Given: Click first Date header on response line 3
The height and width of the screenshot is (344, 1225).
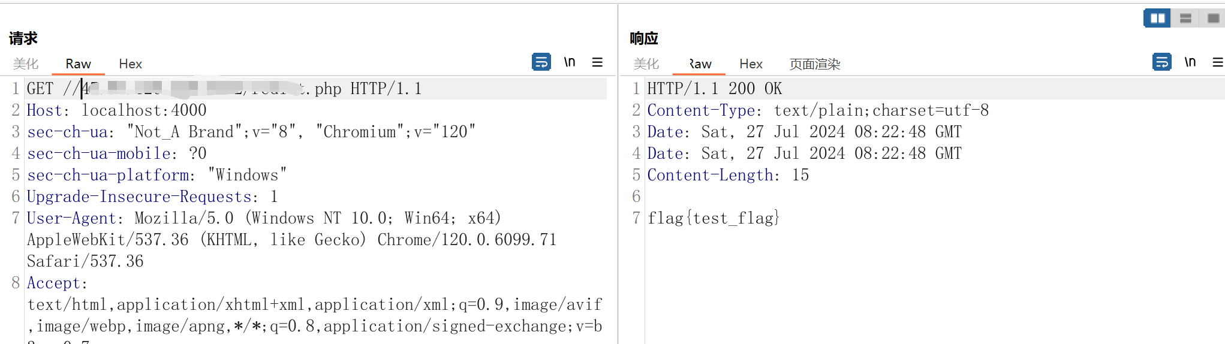Looking at the screenshot, I should [805, 132].
